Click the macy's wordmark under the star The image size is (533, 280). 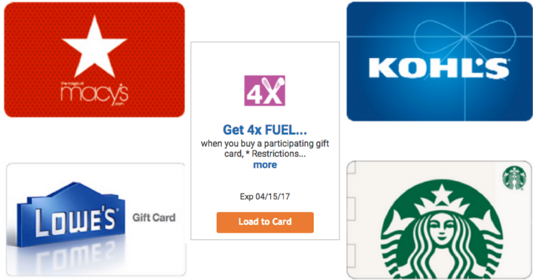95,94
